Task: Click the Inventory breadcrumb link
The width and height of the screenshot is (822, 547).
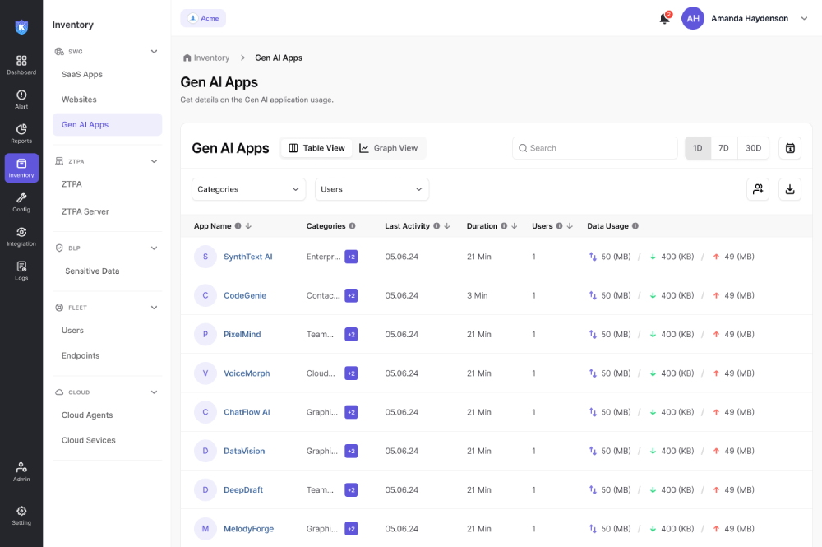Action: [x=211, y=58]
